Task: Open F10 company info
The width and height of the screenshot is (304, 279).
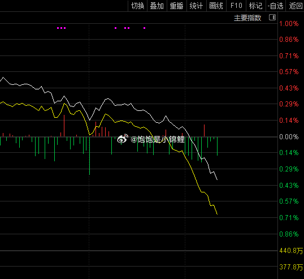Action: pos(236,6)
